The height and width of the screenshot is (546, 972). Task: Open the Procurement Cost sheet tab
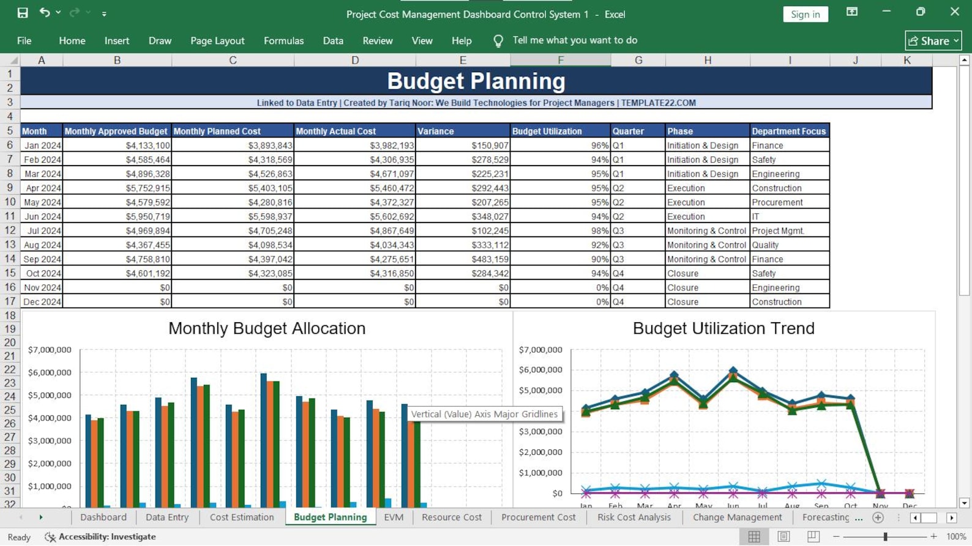pyautogui.click(x=539, y=517)
